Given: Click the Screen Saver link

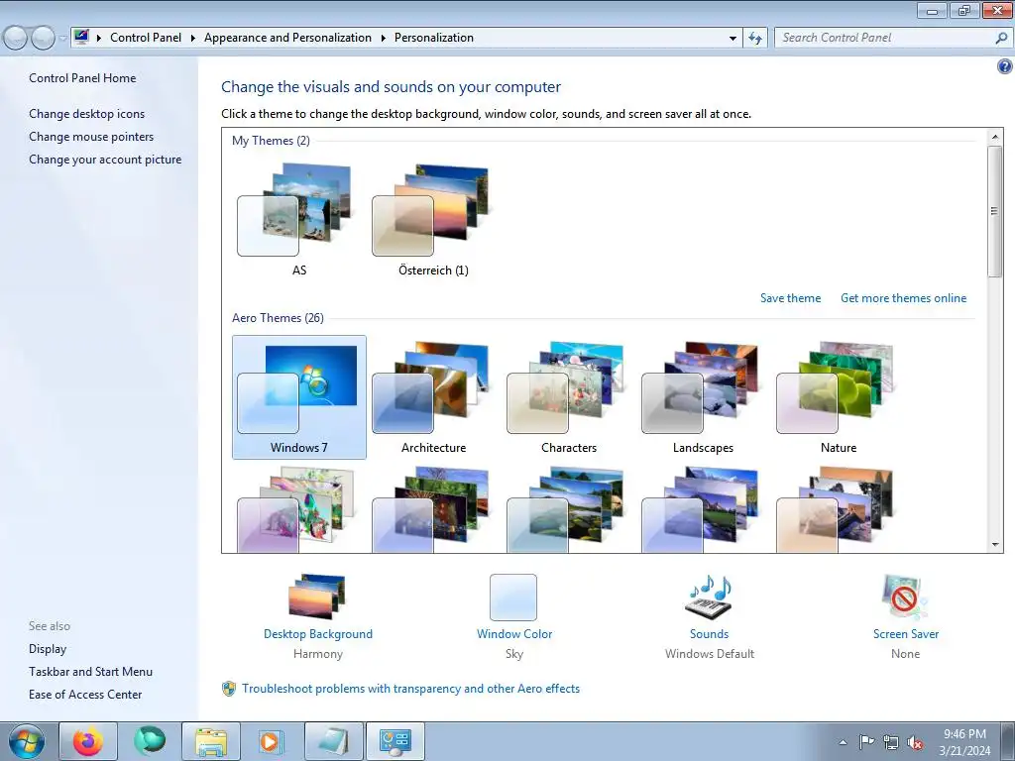Looking at the screenshot, I should coord(906,634).
